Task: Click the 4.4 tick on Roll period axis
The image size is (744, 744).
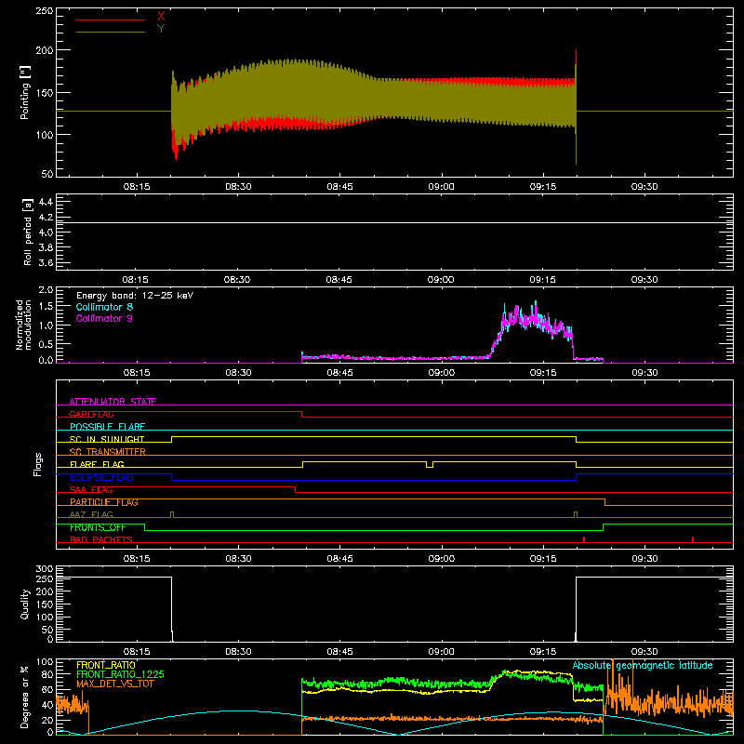Action: point(46,202)
